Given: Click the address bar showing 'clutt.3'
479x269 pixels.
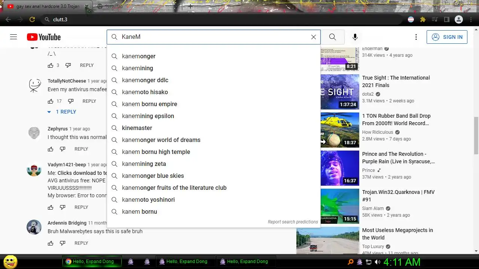Looking at the screenshot, I should coord(222,19).
